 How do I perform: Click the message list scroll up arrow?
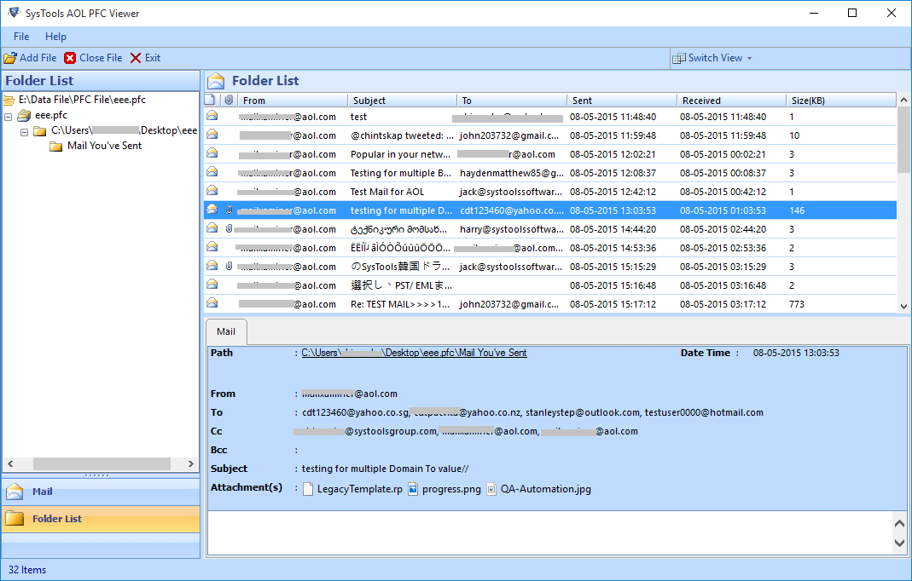click(903, 100)
